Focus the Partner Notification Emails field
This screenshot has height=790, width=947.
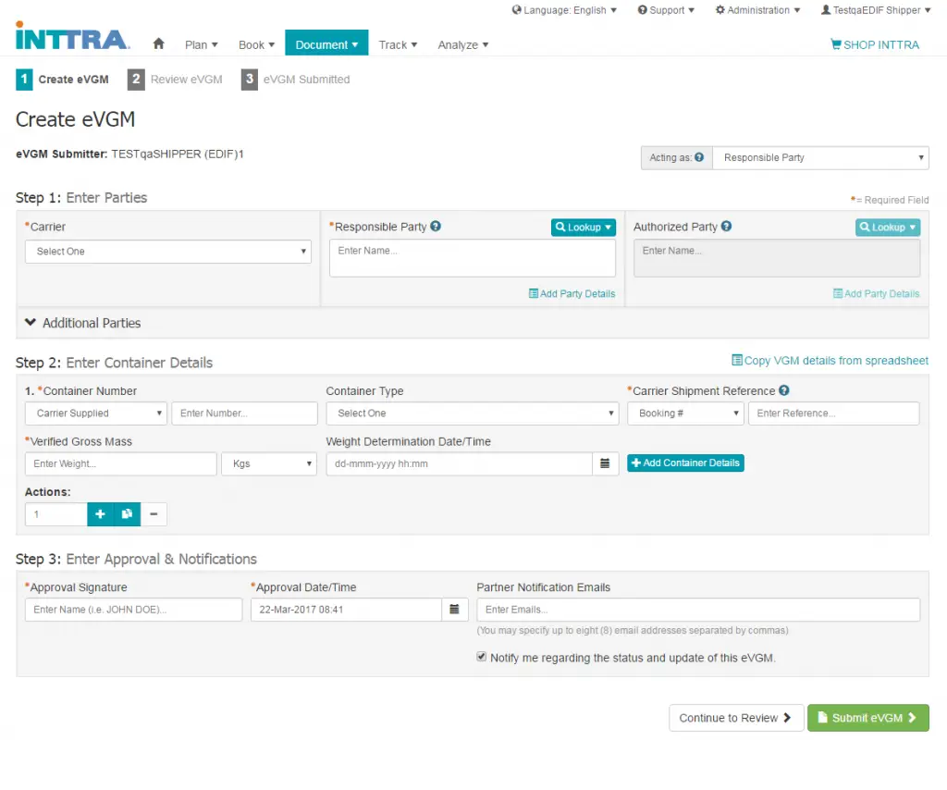[698, 610]
